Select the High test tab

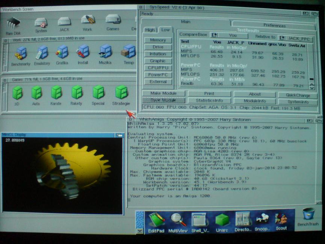[x=150, y=30]
